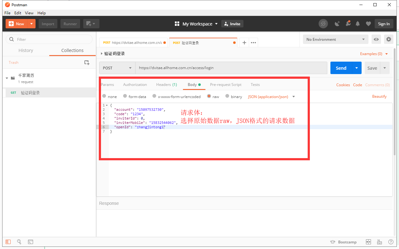Click the Cookies link
Viewport: 399px width, 249px height.
[343, 85]
